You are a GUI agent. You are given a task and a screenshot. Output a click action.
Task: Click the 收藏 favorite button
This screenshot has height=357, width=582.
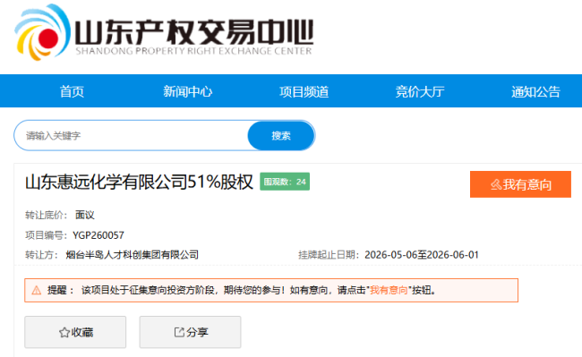[75, 332]
